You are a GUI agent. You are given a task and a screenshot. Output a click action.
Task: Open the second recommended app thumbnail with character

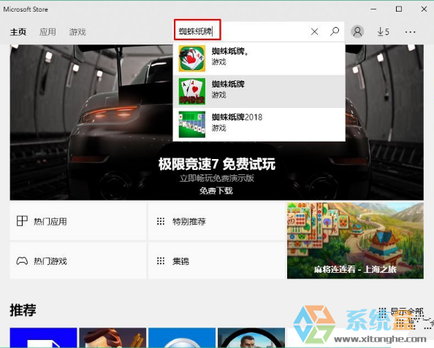pos(113,338)
